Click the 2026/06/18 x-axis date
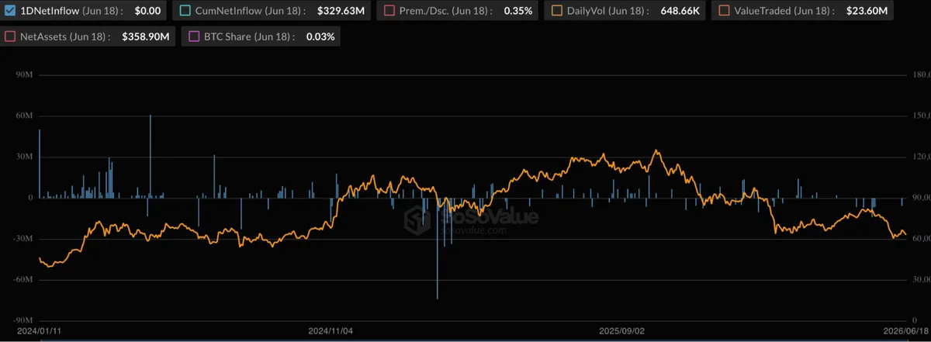The image size is (931, 342). [x=905, y=330]
